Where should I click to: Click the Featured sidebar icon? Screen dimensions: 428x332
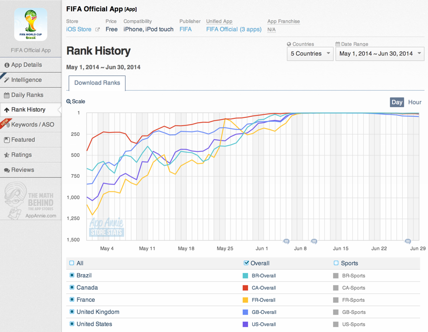(7, 140)
